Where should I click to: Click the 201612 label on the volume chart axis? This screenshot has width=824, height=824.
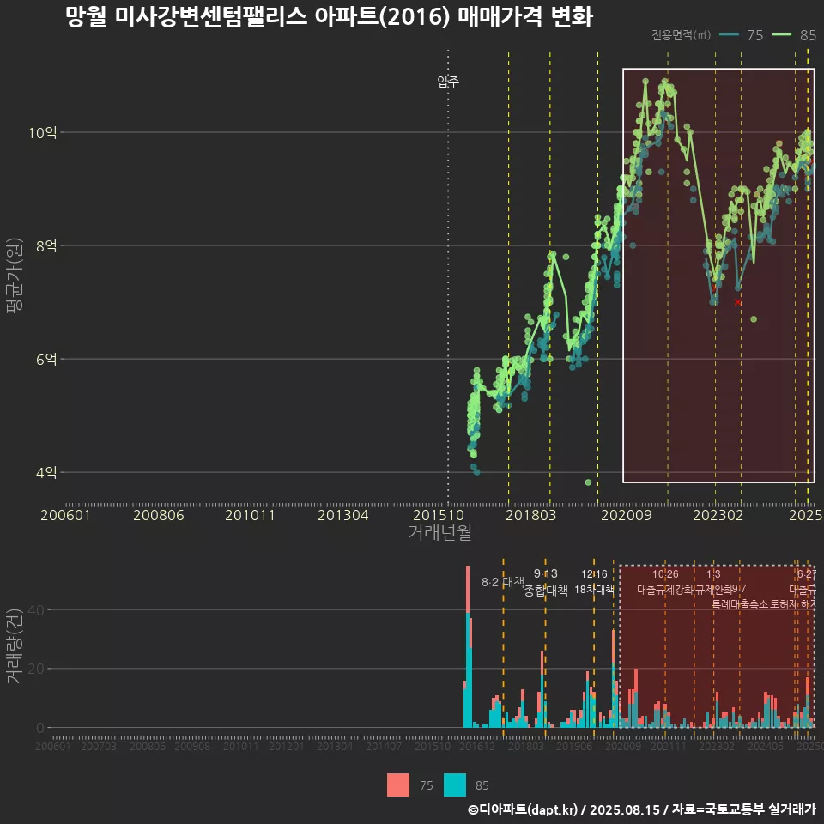[477, 746]
